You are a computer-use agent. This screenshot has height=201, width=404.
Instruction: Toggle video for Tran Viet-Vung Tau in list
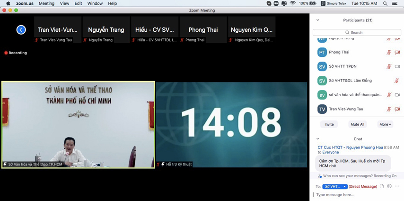(397, 109)
